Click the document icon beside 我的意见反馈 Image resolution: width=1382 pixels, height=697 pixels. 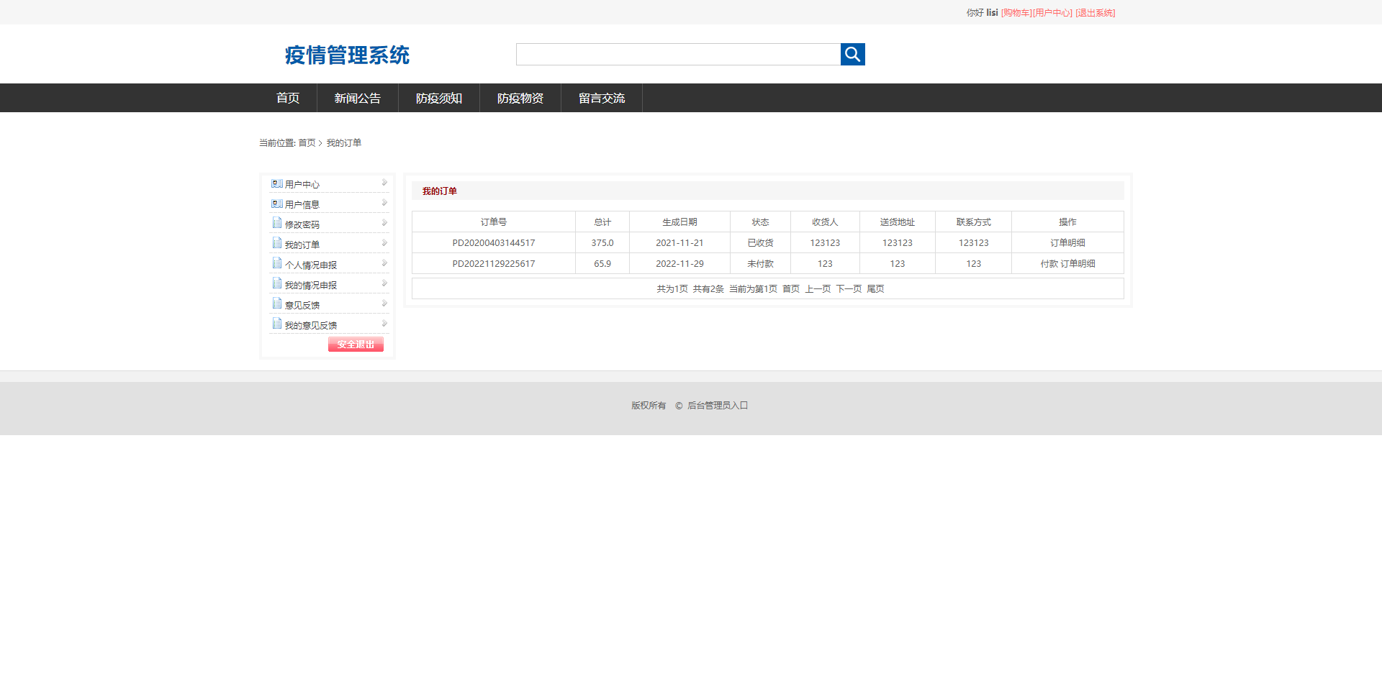276,324
